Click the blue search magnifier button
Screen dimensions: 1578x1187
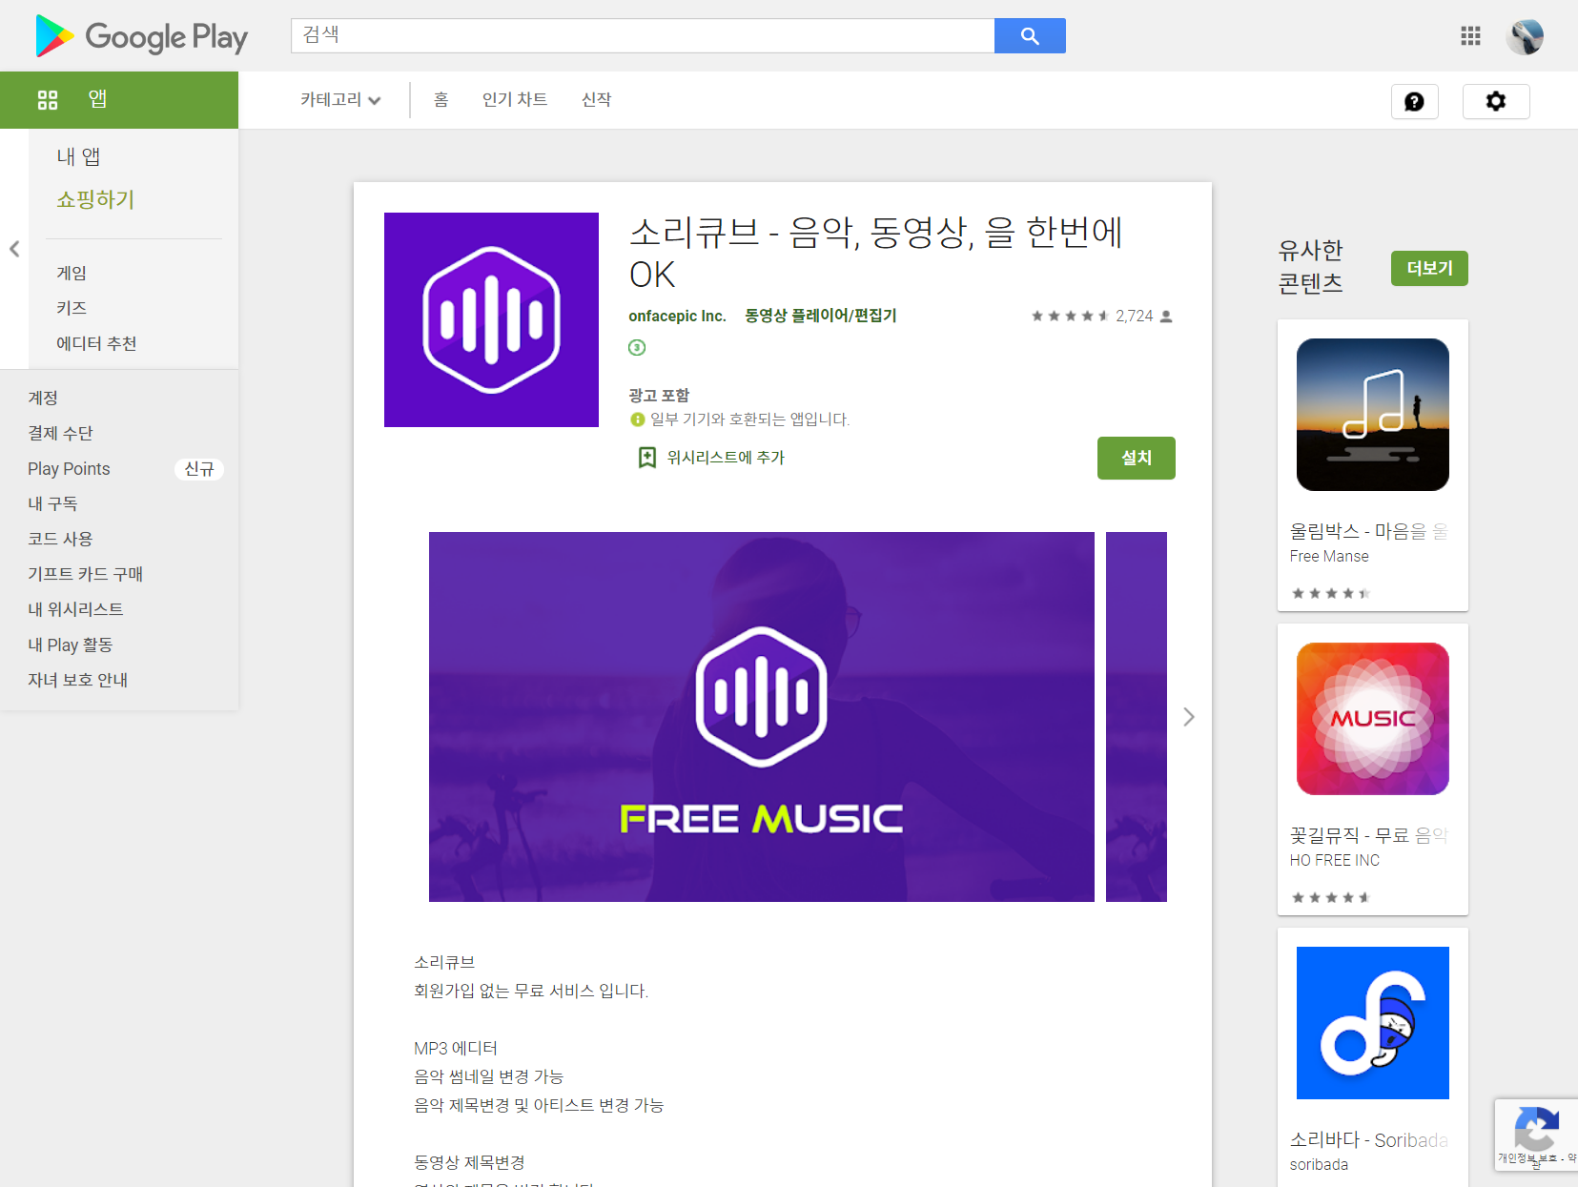tap(1030, 36)
